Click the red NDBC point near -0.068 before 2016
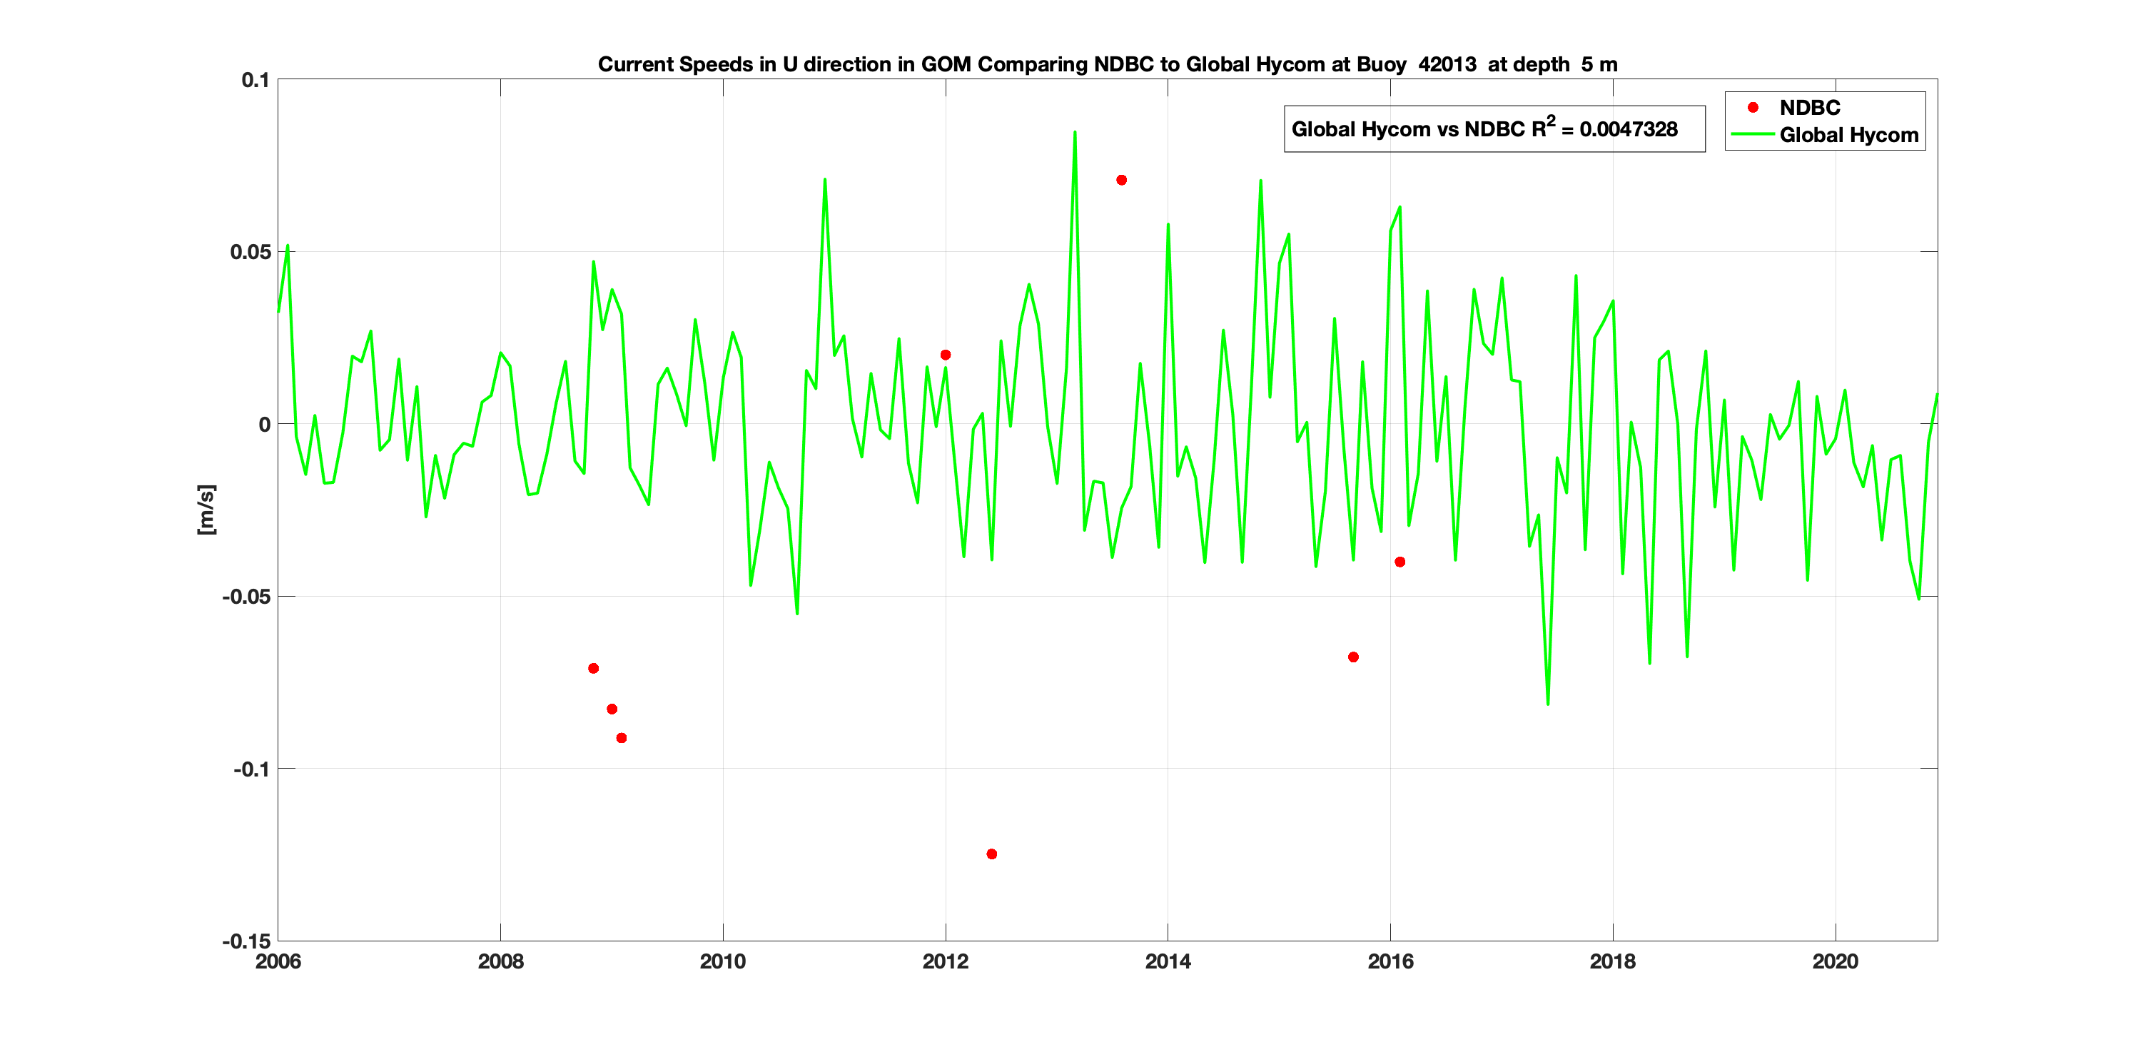Screen dimensions: 2141x1057 click(1353, 657)
